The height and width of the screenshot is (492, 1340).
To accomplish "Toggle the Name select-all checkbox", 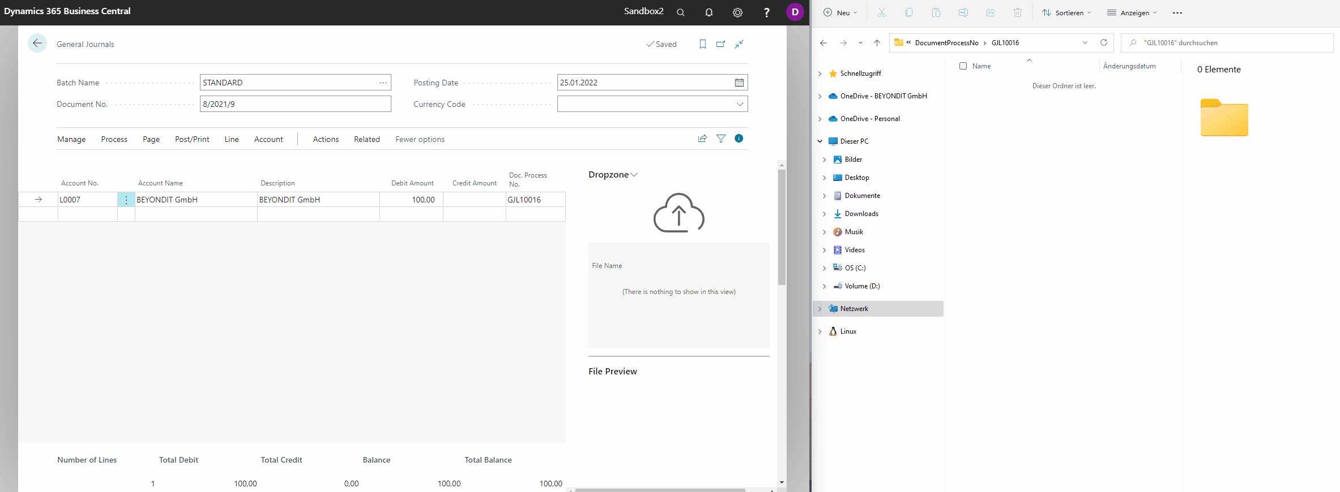I will coord(963,66).
